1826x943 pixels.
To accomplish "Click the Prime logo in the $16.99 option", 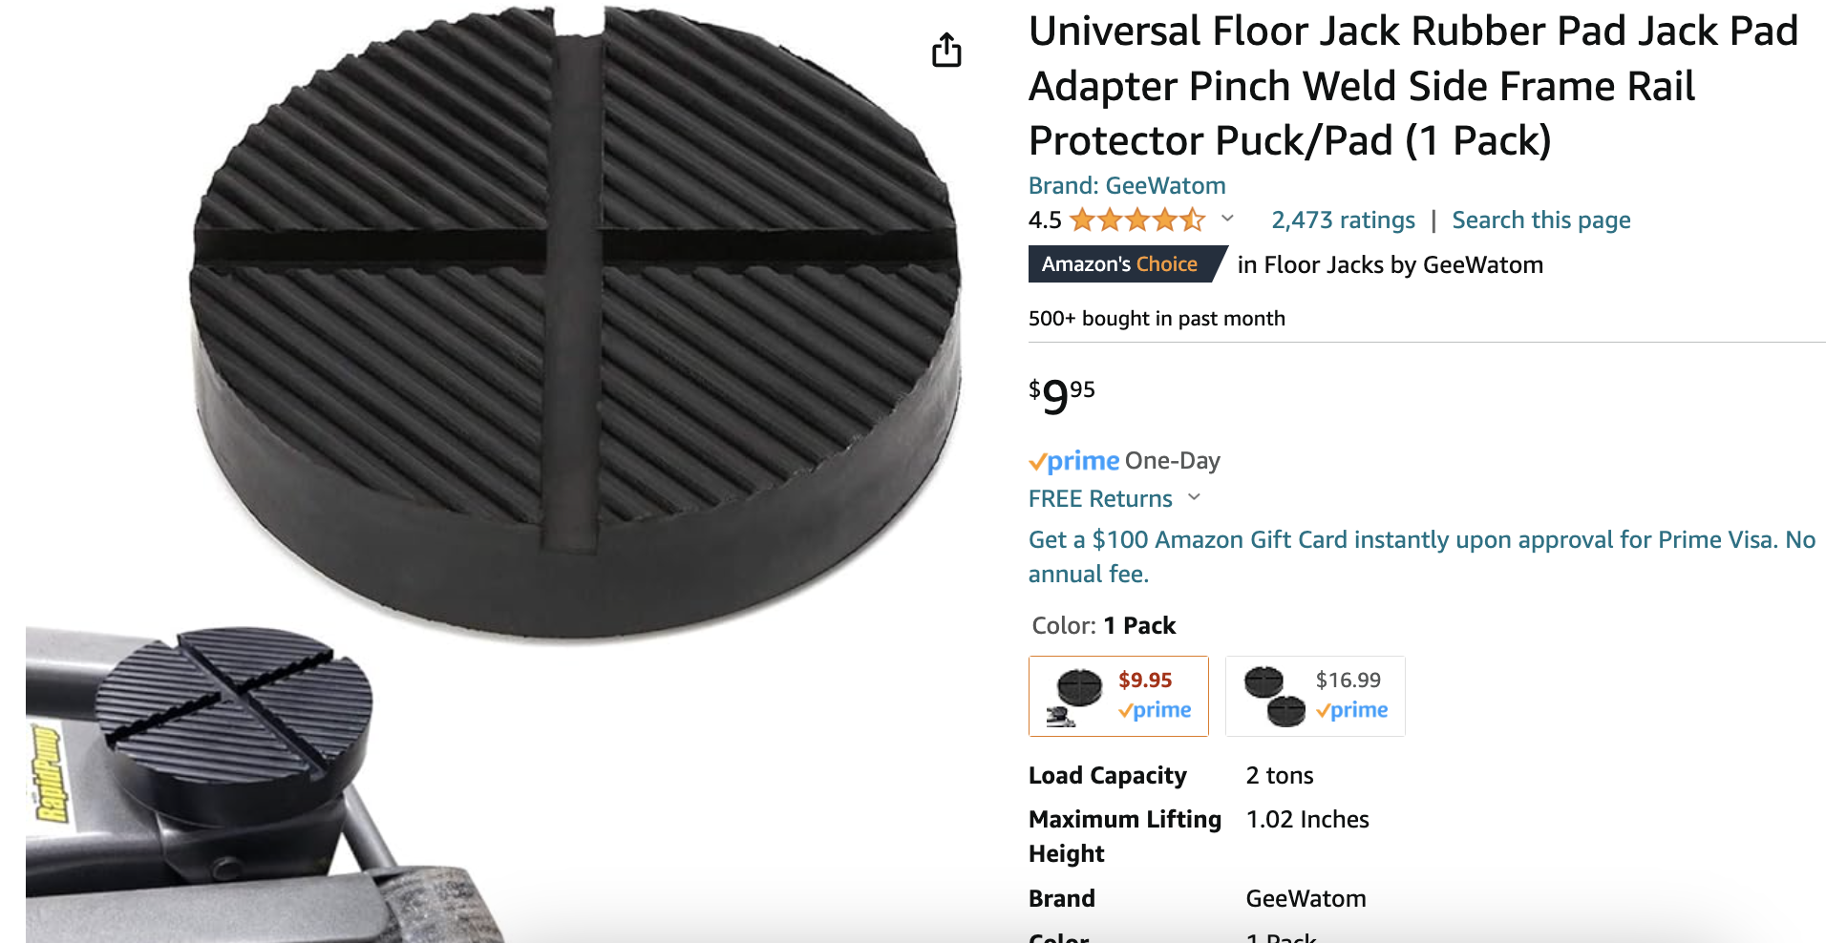I will (x=1351, y=710).
